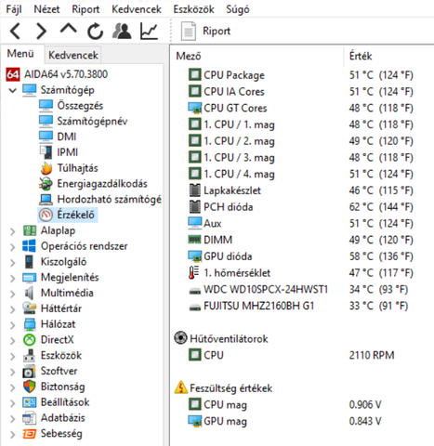
Task: Open the Fájl menu
Action: [x=14, y=9]
